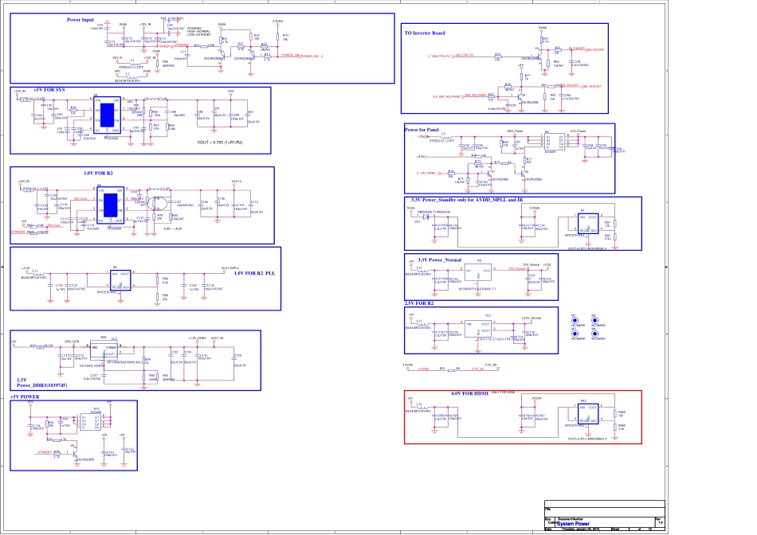
Task: Select the 'TO Inverter Board' heading
Action: click(x=425, y=33)
